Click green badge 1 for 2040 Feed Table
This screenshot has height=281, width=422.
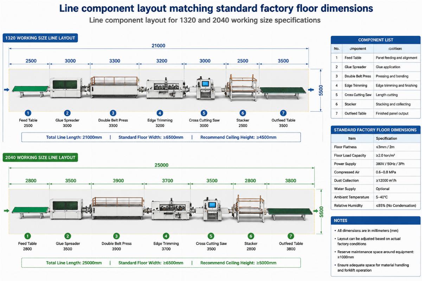(28, 236)
